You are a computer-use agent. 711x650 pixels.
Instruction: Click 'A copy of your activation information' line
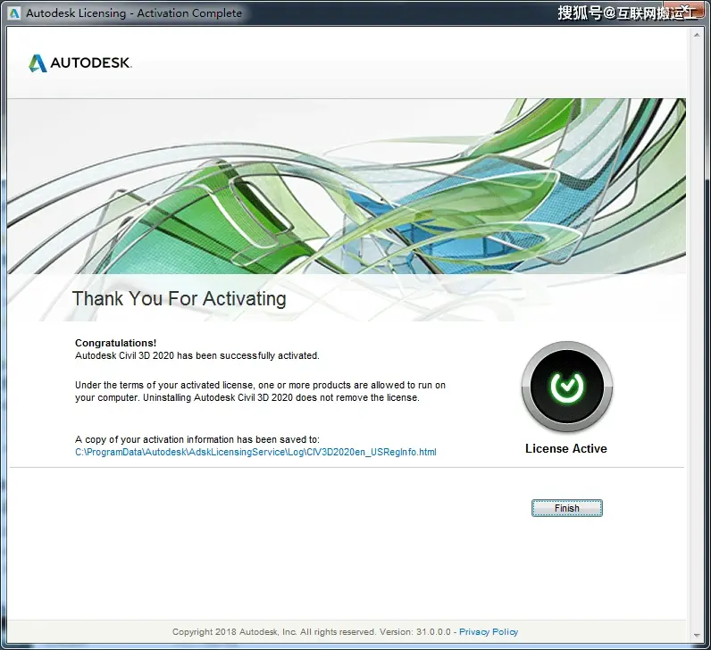(197, 439)
